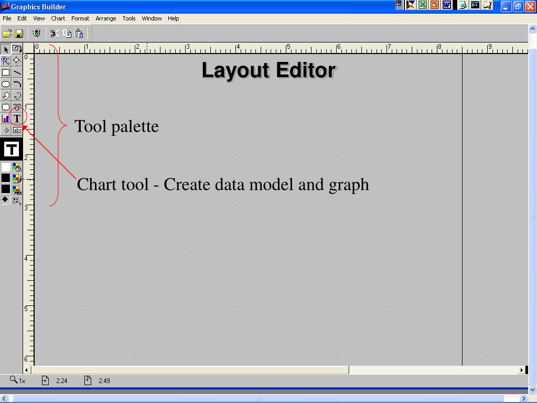The width and height of the screenshot is (537, 403).
Task: Click the 2.24 horizontal position value
Action: pos(62,381)
